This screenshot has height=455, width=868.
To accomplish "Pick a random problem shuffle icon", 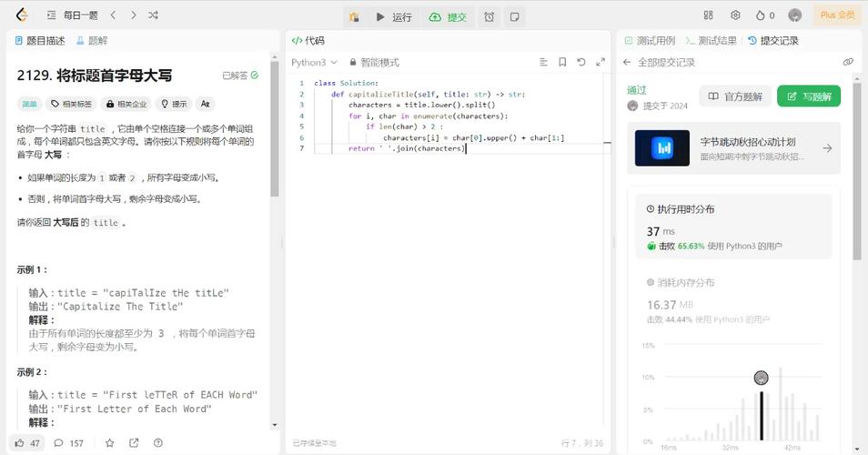I will (x=154, y=15).
